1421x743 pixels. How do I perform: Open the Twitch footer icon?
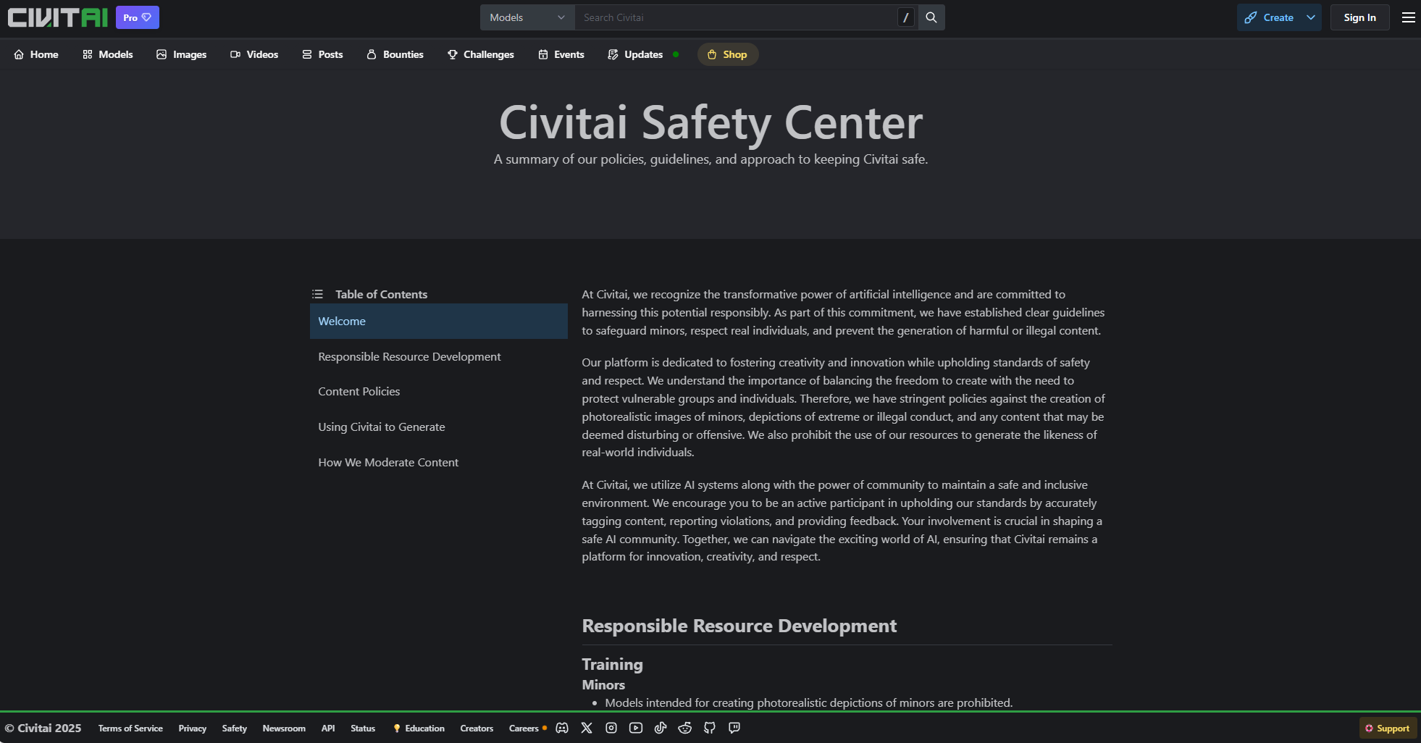[x=734, y=728]
